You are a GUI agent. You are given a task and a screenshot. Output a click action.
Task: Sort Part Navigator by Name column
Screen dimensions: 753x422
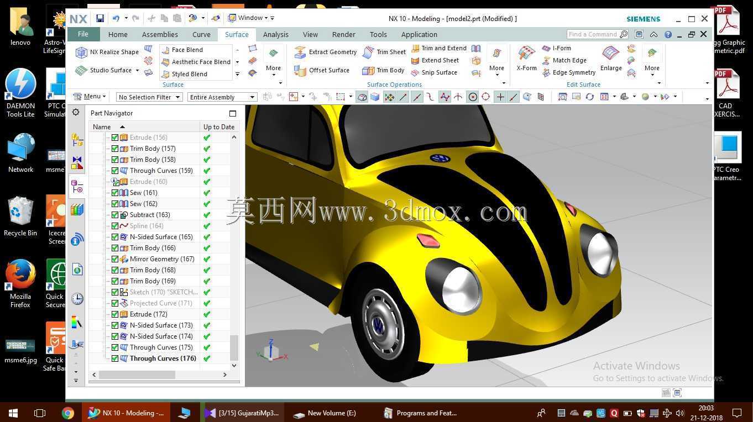tap(144, 127)
